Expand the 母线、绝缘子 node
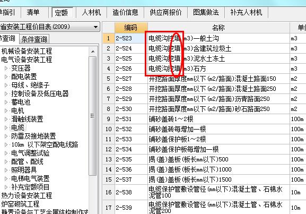Image resolution: width=306 pixels, height=214 pixels. pos(6,85)
